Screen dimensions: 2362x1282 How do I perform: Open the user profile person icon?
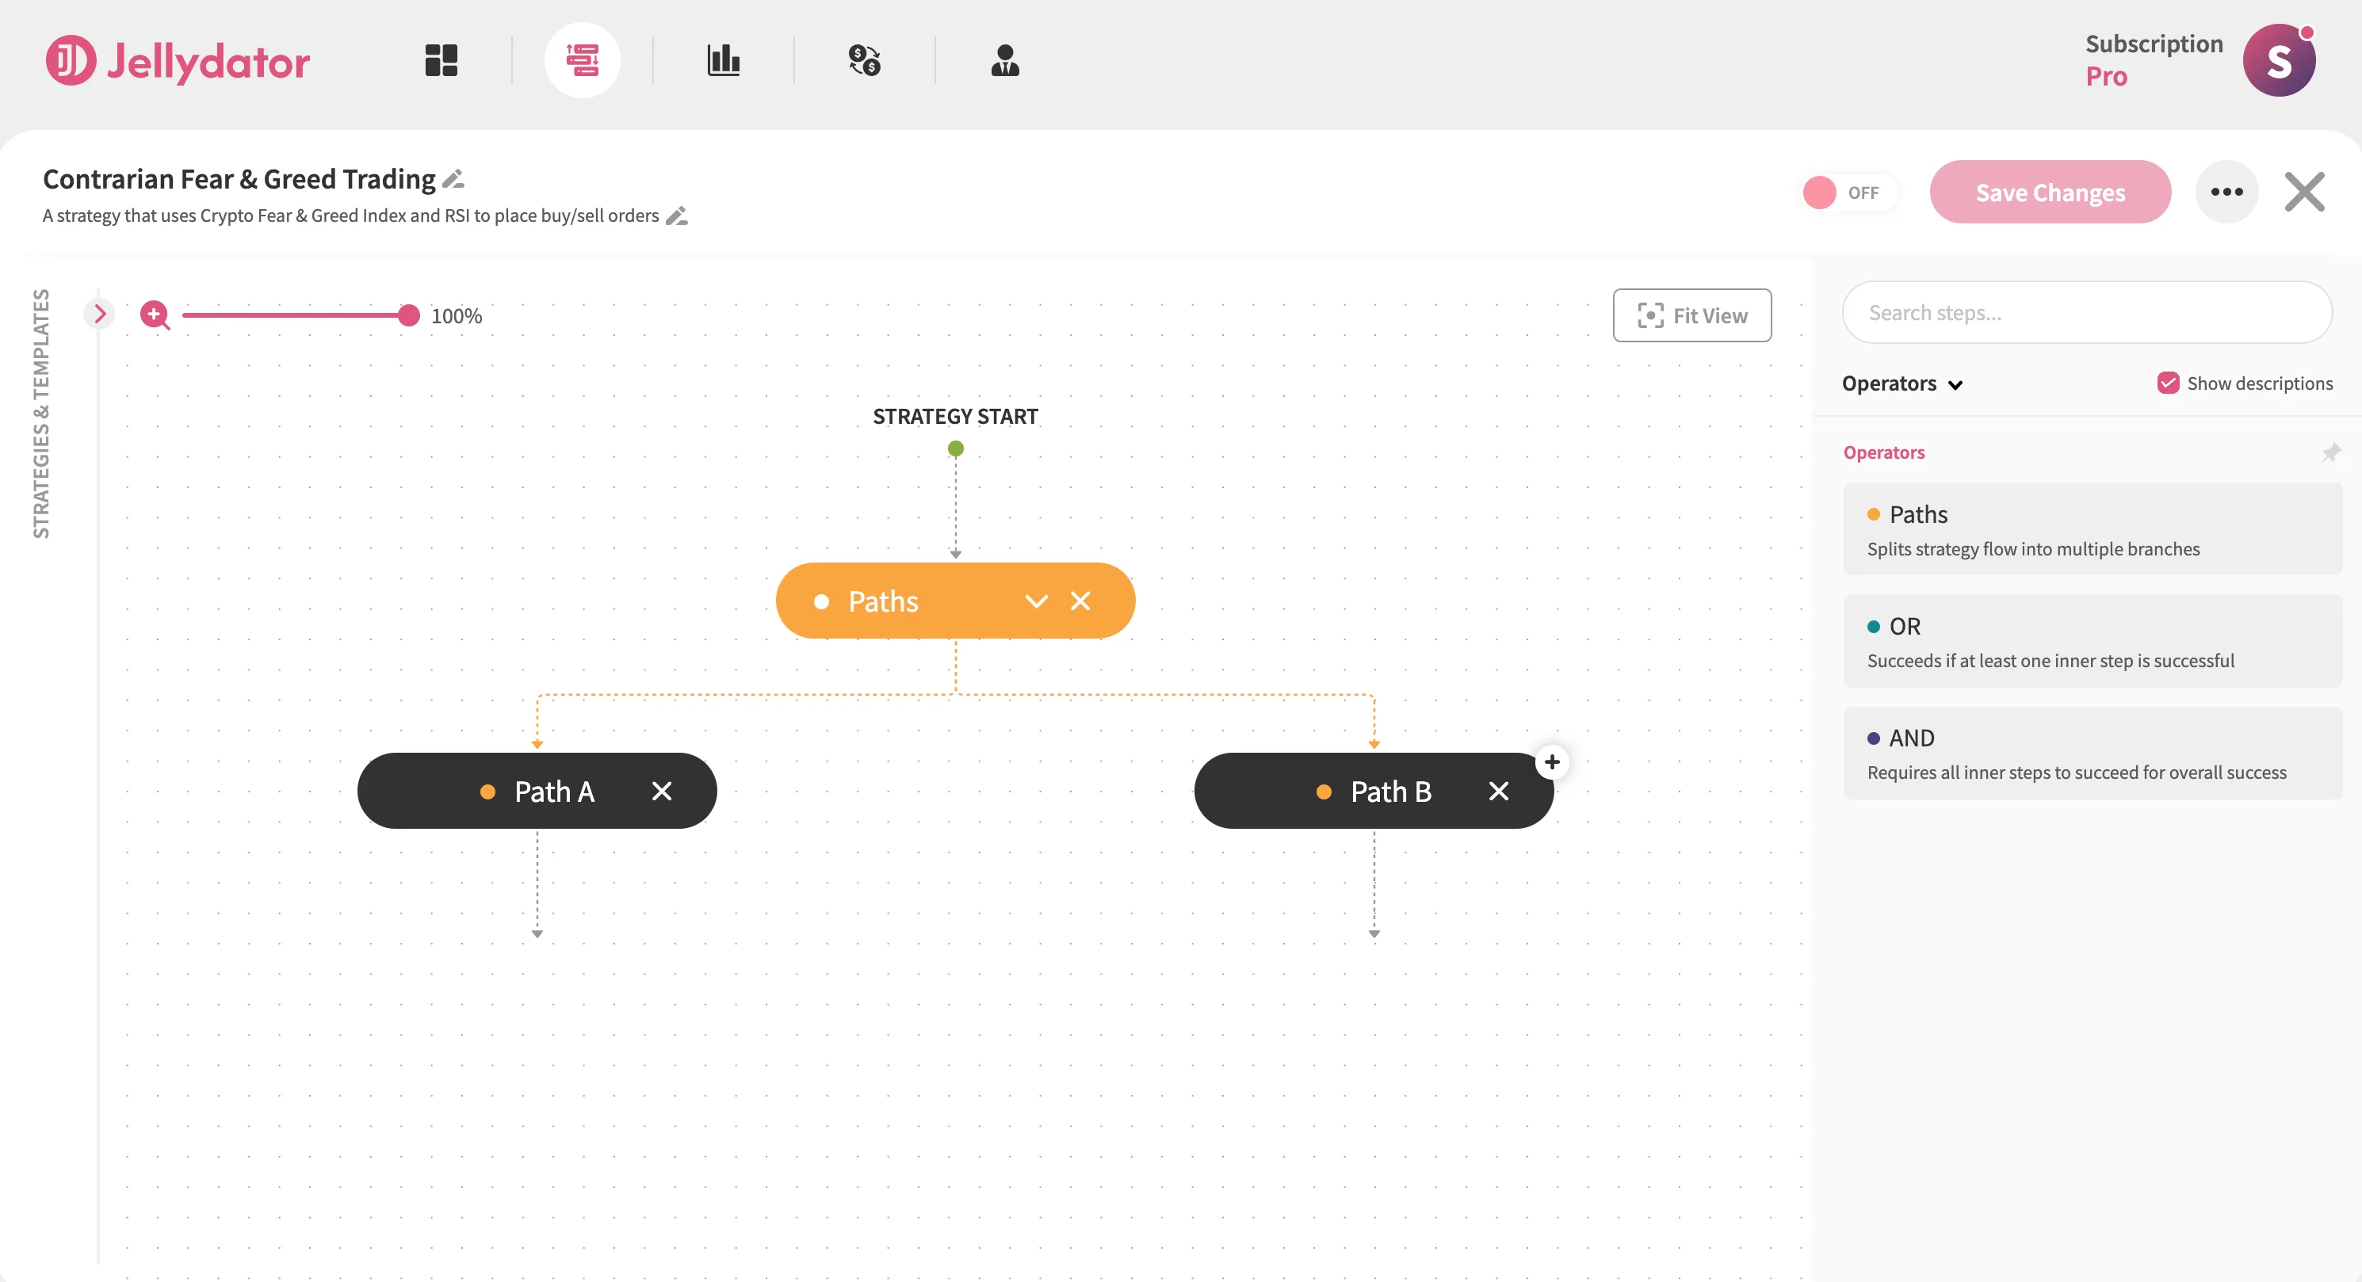(x=1005, y=60)
